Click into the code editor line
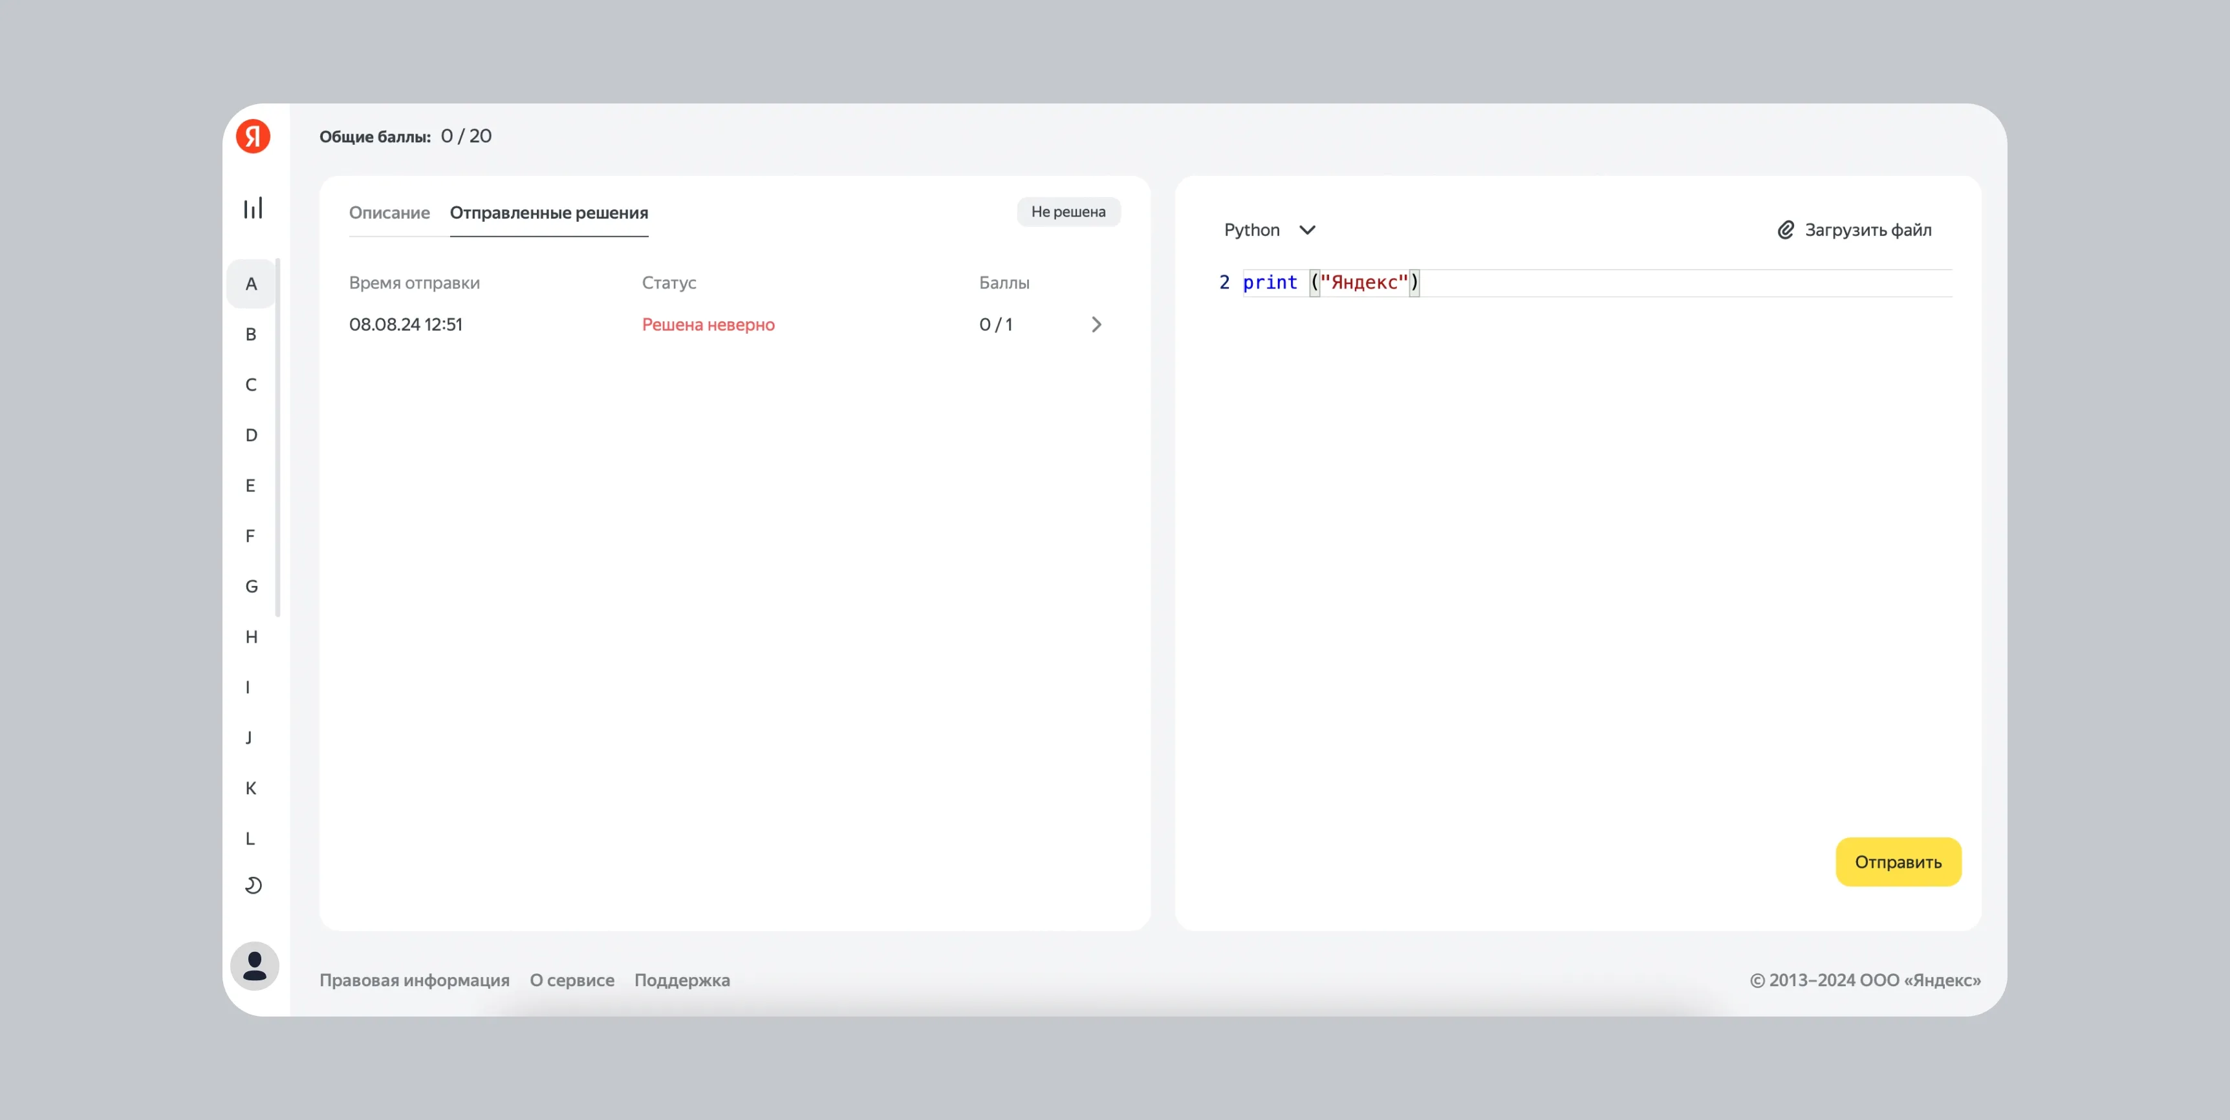 coord(1596,283)
